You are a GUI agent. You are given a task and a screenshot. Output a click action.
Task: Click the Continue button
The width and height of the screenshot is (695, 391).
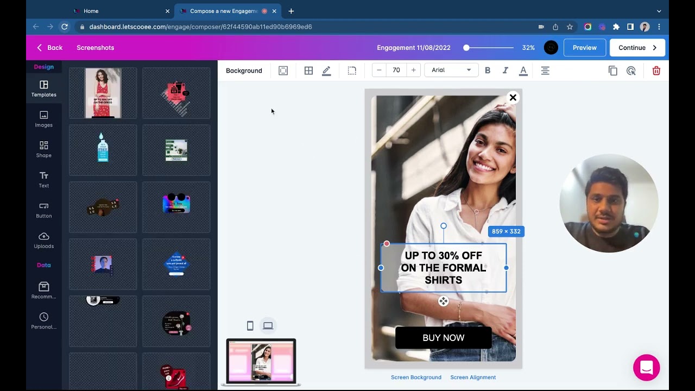pyautogui.click(x=637, y=48)
